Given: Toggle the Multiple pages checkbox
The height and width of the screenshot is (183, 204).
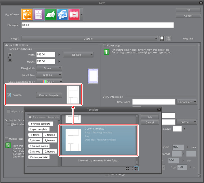Looking at the screenshot, I should click(x=6, y=139).
